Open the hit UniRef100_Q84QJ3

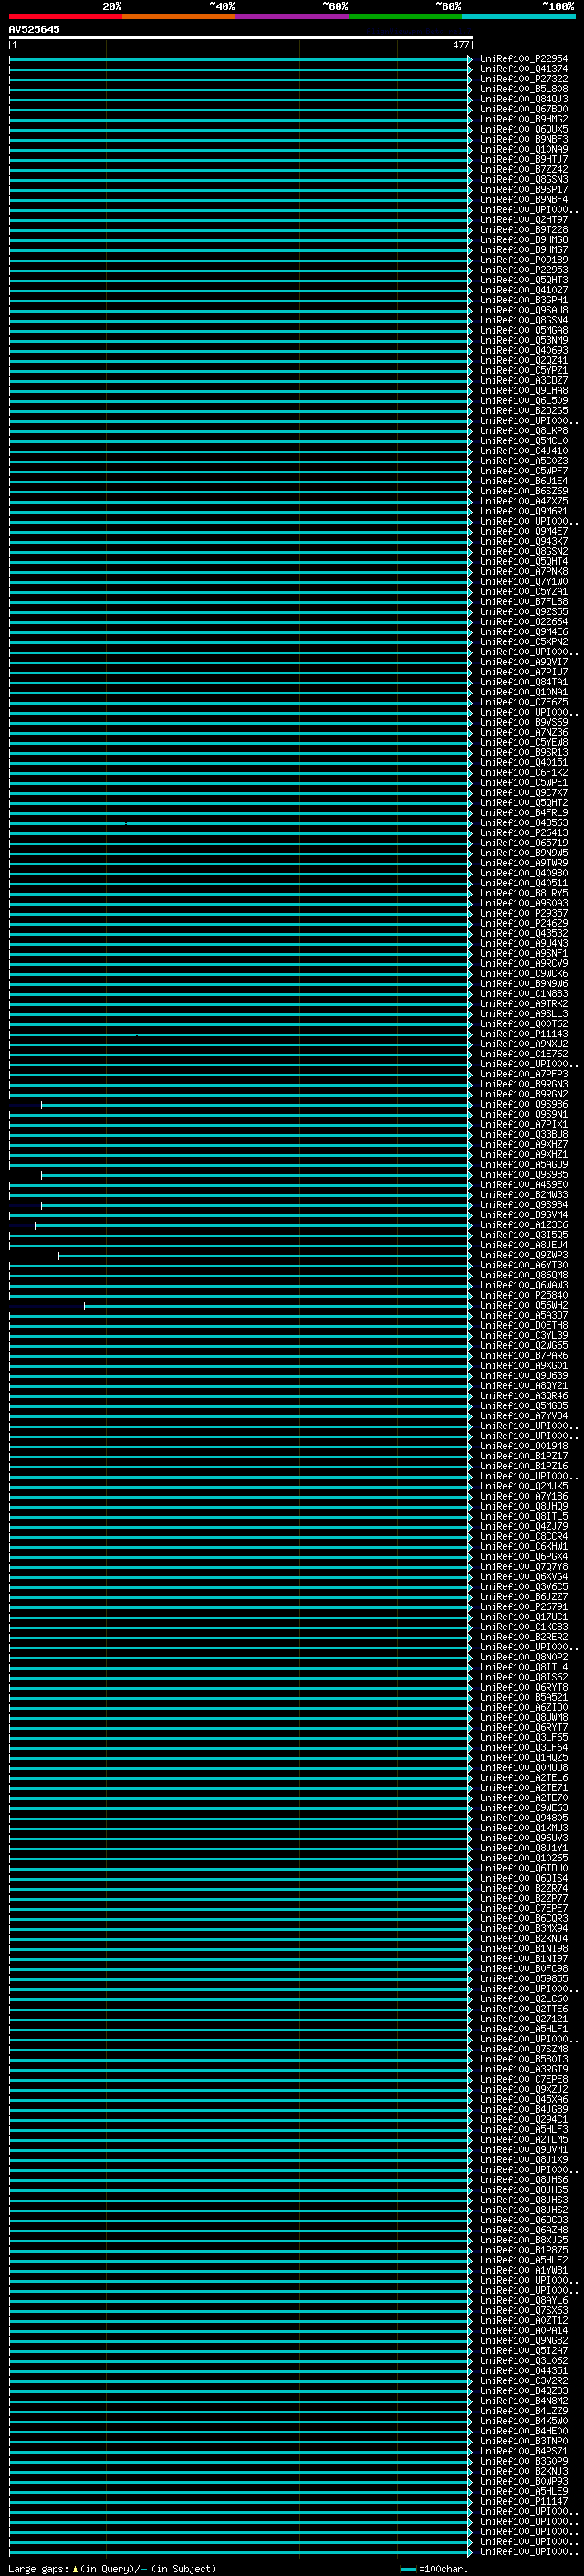(x=523, y=99)
